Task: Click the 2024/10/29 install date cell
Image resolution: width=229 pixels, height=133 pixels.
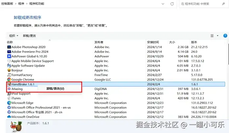Action: tap(155, 56)
